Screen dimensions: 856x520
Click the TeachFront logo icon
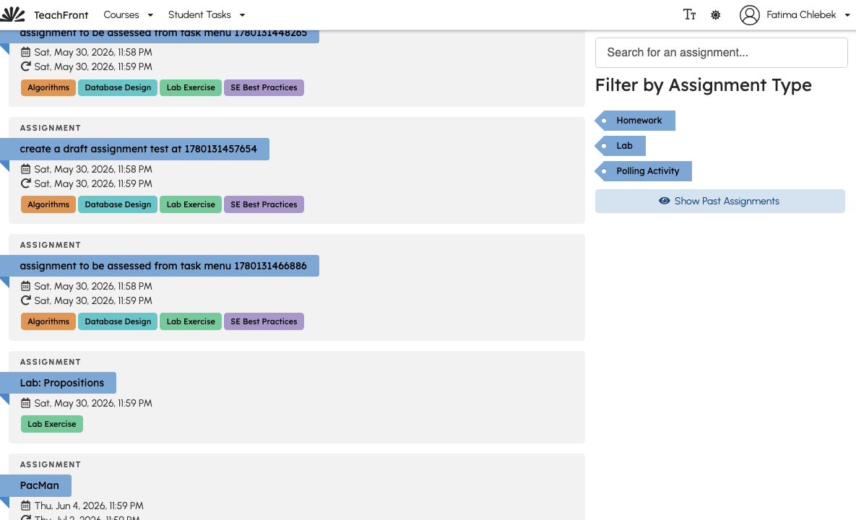click(x=12, y=14)
